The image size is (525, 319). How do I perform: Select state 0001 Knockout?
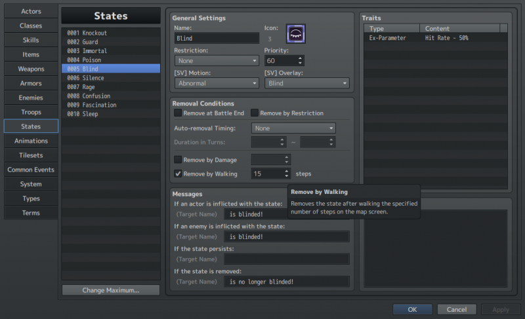(x=111, y=33)
